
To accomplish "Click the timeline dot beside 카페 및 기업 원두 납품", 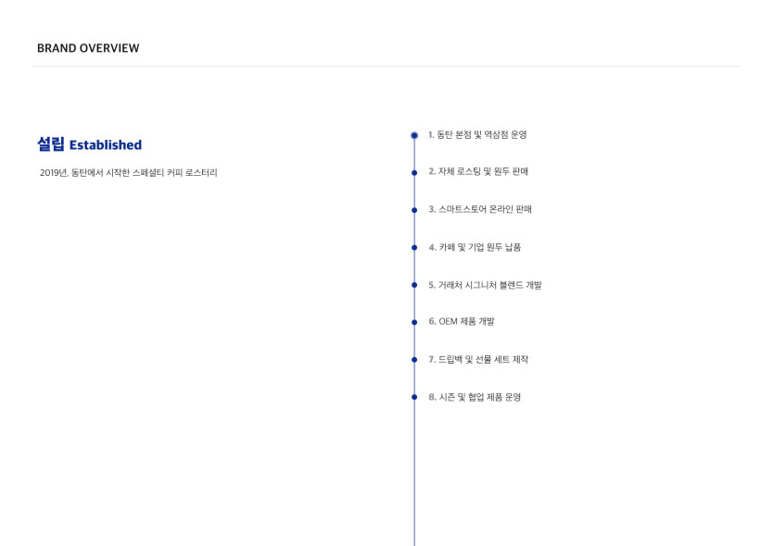I will click(414, 247).
